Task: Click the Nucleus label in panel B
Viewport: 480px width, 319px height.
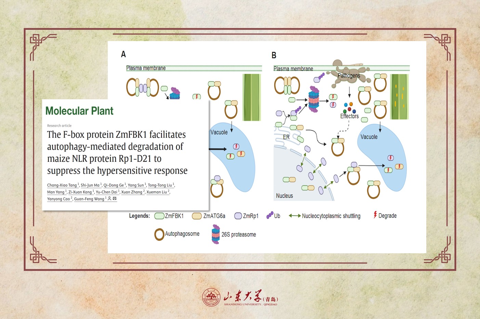Action: [x=284, y=196]
